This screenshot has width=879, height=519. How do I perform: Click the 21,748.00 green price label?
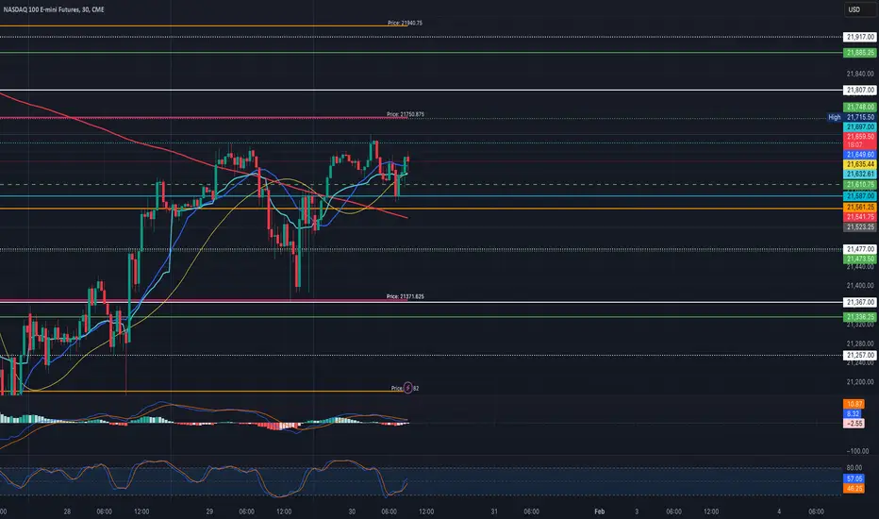pos(860,108)
